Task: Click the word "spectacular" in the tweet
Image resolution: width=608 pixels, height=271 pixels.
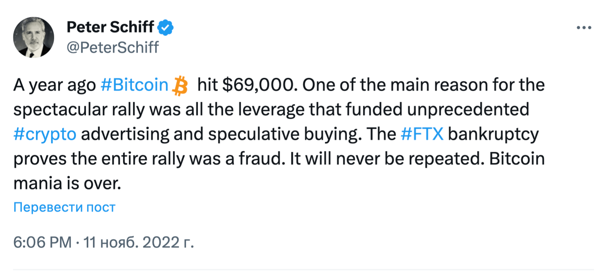Action: [60, 110]
